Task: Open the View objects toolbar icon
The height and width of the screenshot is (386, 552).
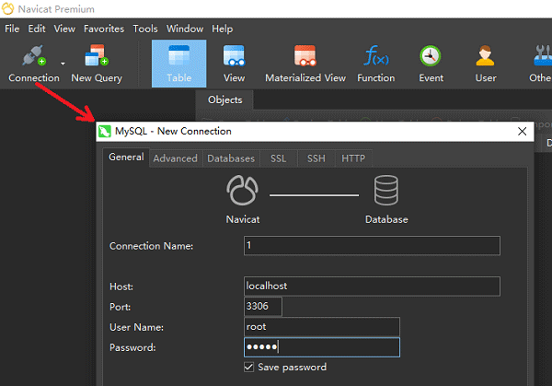Action: pyautogui.click(x=234, y=55)
